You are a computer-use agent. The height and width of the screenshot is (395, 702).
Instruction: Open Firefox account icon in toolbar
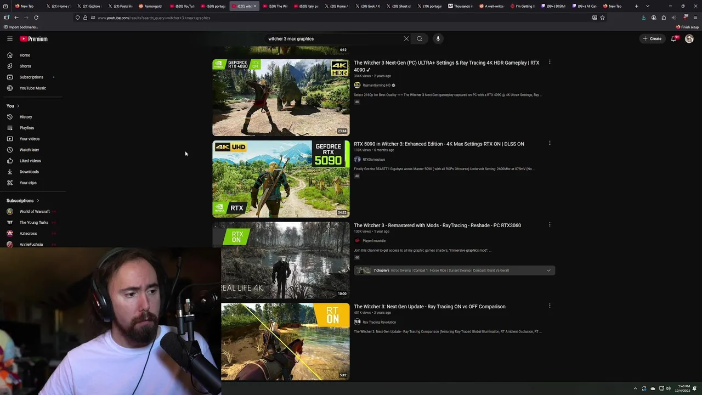[x=654, y=18]
